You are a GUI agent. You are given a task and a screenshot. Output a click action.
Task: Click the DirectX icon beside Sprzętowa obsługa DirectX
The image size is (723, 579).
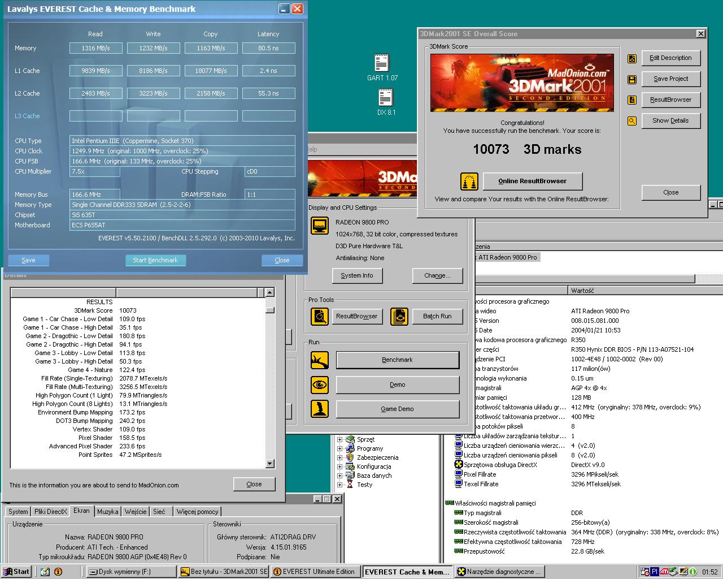tap(459, 465)
